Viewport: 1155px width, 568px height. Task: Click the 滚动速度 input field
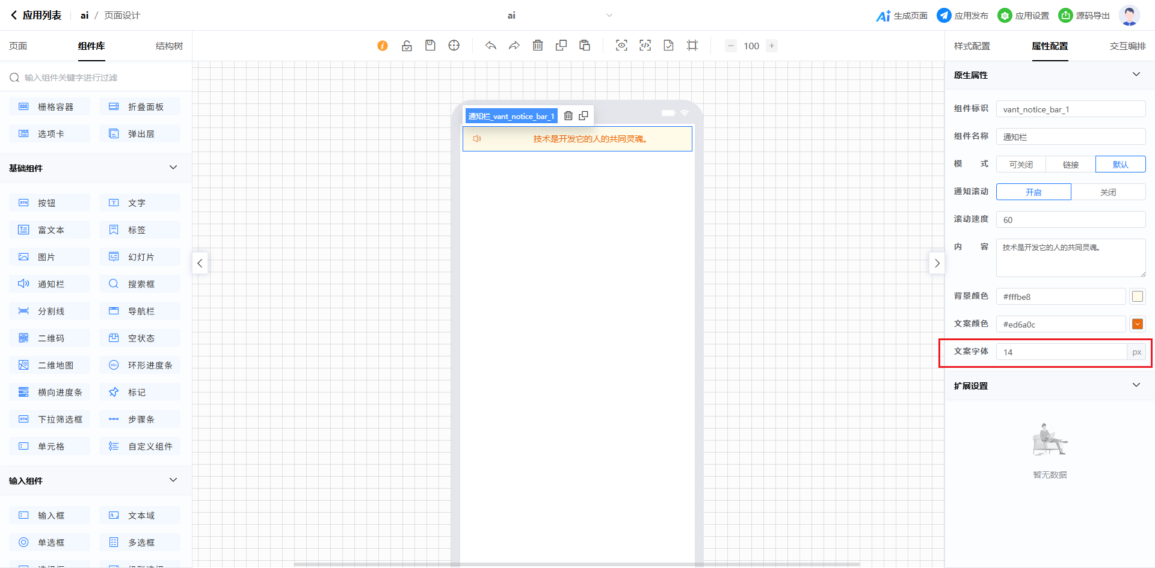[x=1070, y=220]
